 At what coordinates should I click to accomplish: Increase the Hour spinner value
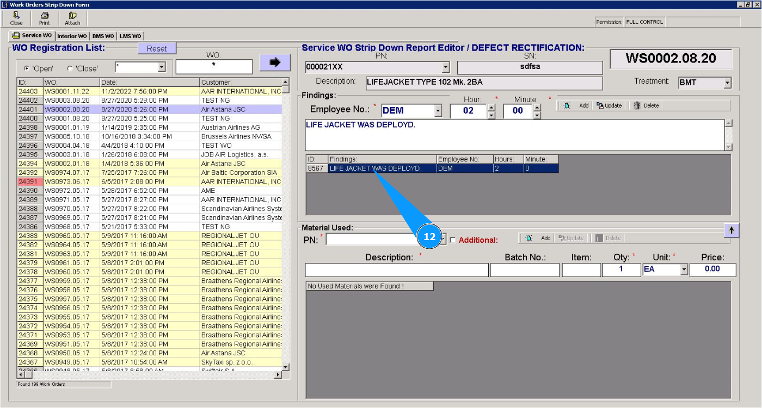click(x=491, y=107)
